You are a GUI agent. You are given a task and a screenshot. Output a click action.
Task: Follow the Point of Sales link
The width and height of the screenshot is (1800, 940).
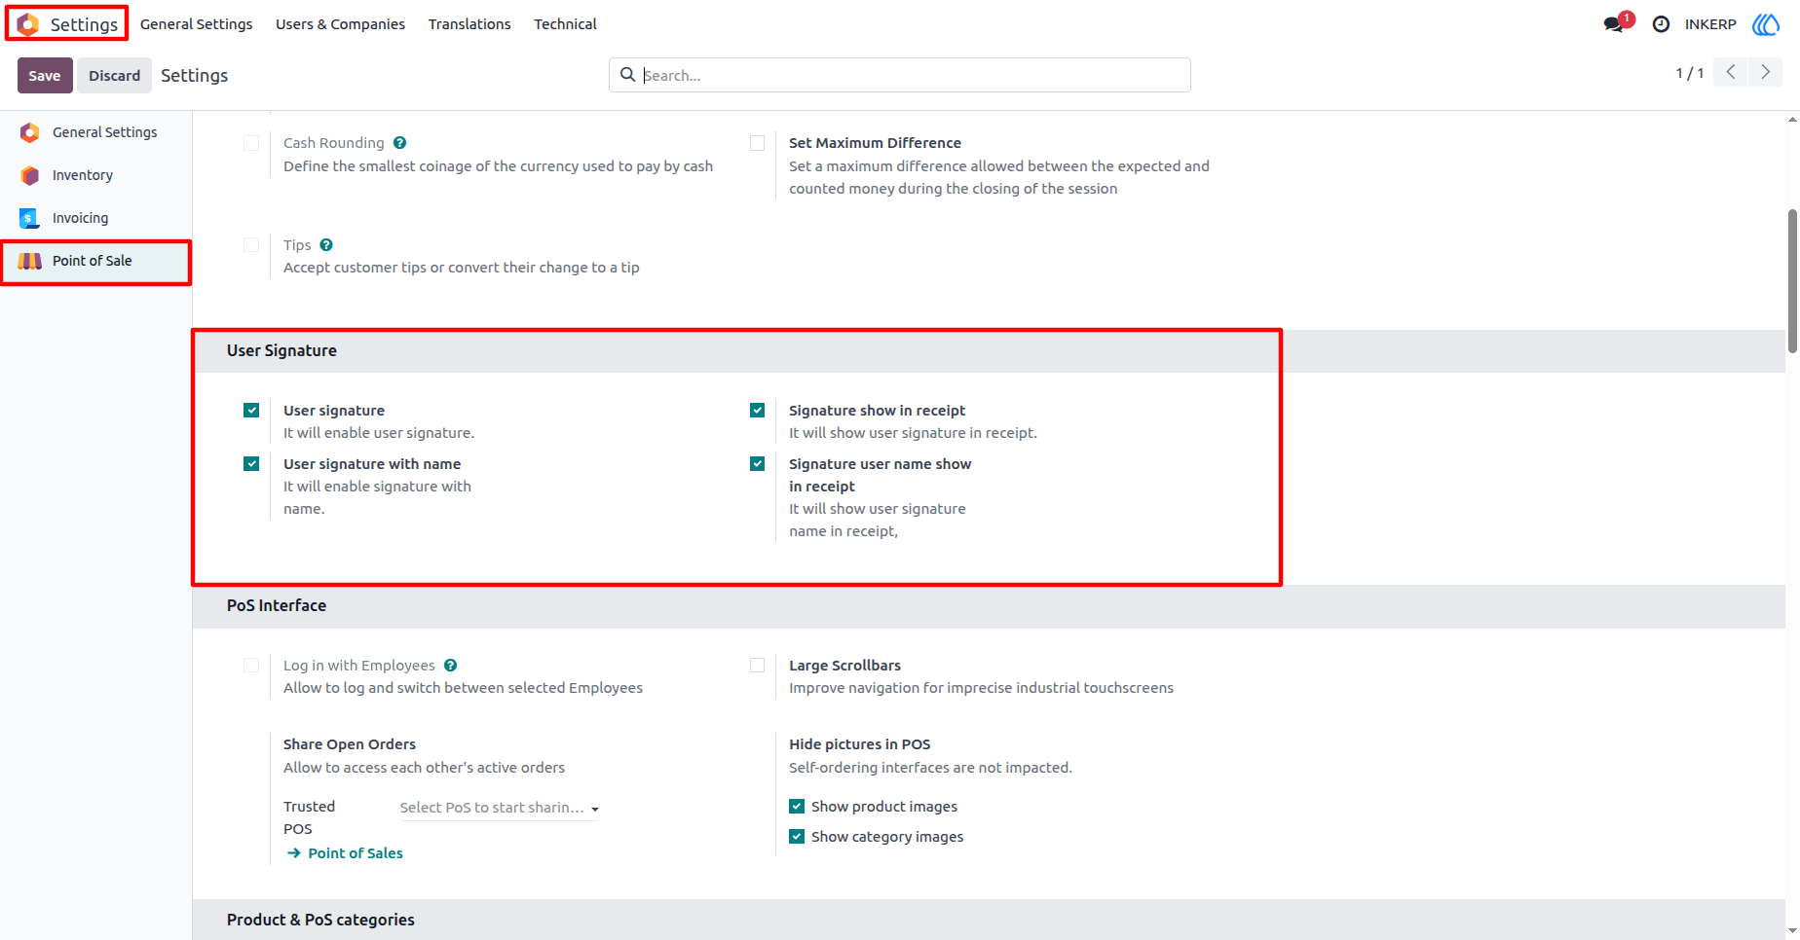356,853
